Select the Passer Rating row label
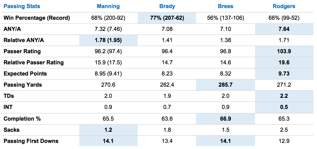The height and width of the screenshot is (149, 317). click(x=22, y=51)
